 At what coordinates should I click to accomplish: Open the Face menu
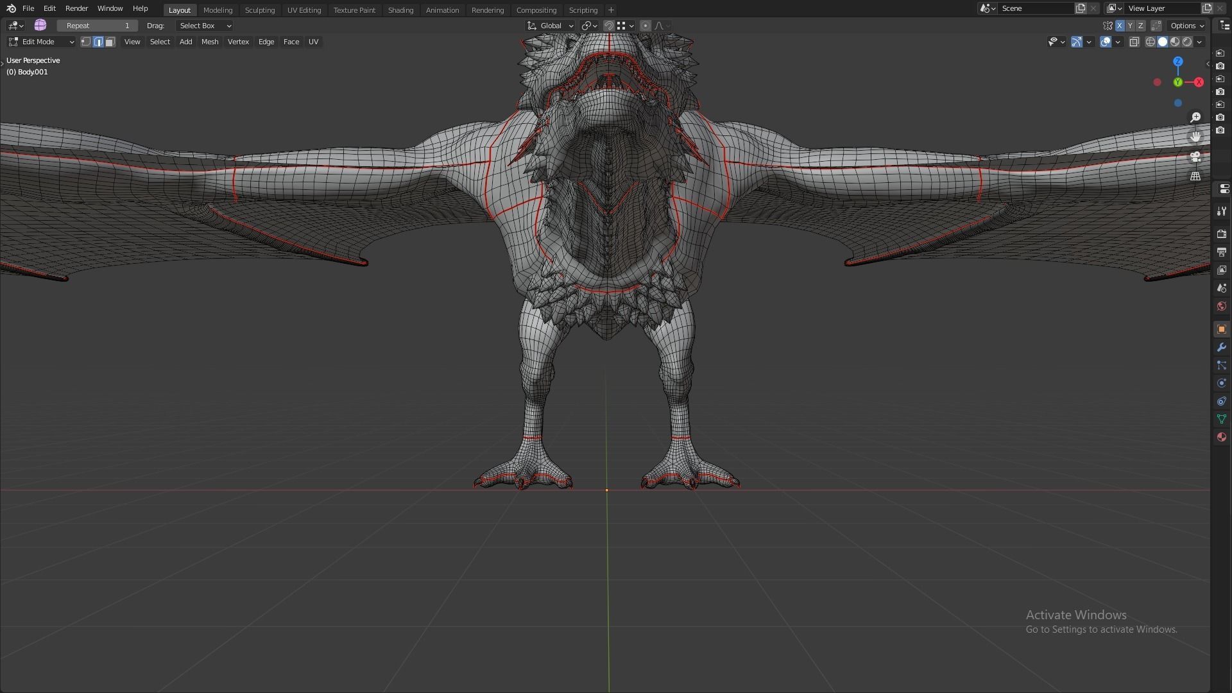(x=291, y=42)
